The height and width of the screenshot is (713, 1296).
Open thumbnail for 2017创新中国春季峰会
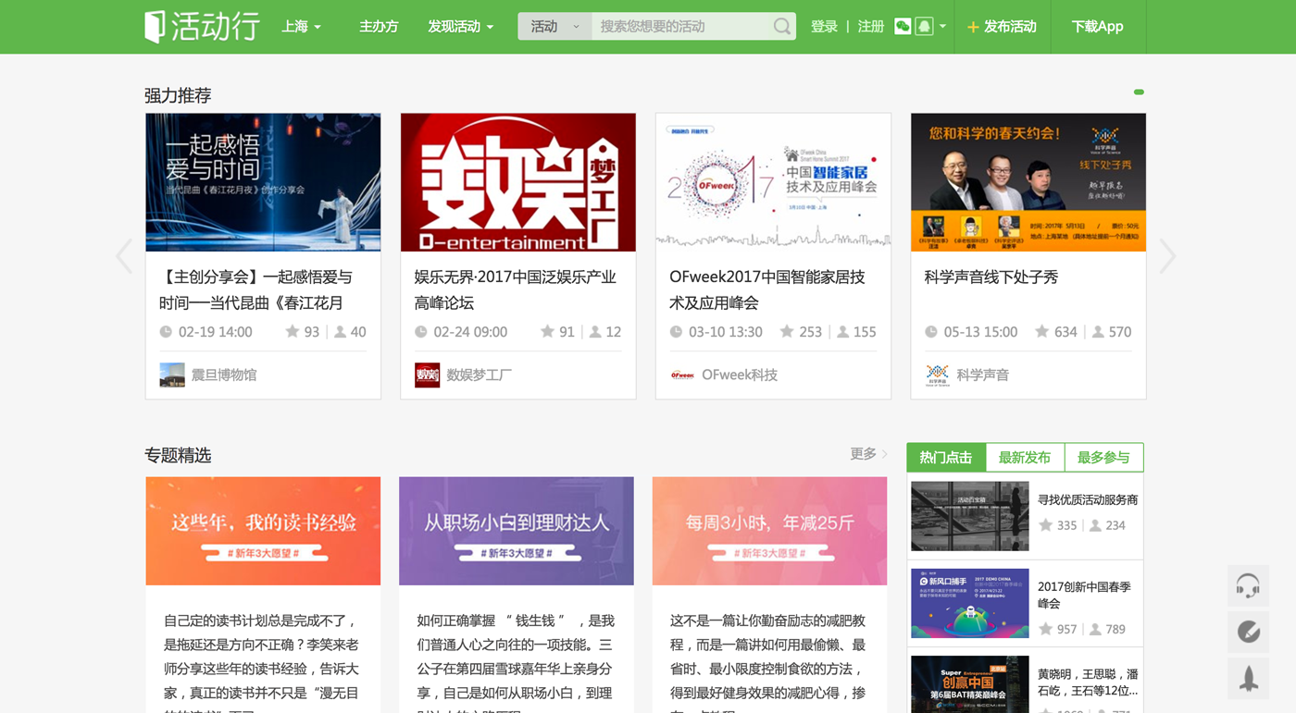pos(969,603)
